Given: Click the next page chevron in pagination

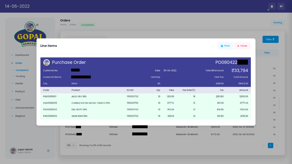Looking at the screenshot, I should tap(277, 145).
